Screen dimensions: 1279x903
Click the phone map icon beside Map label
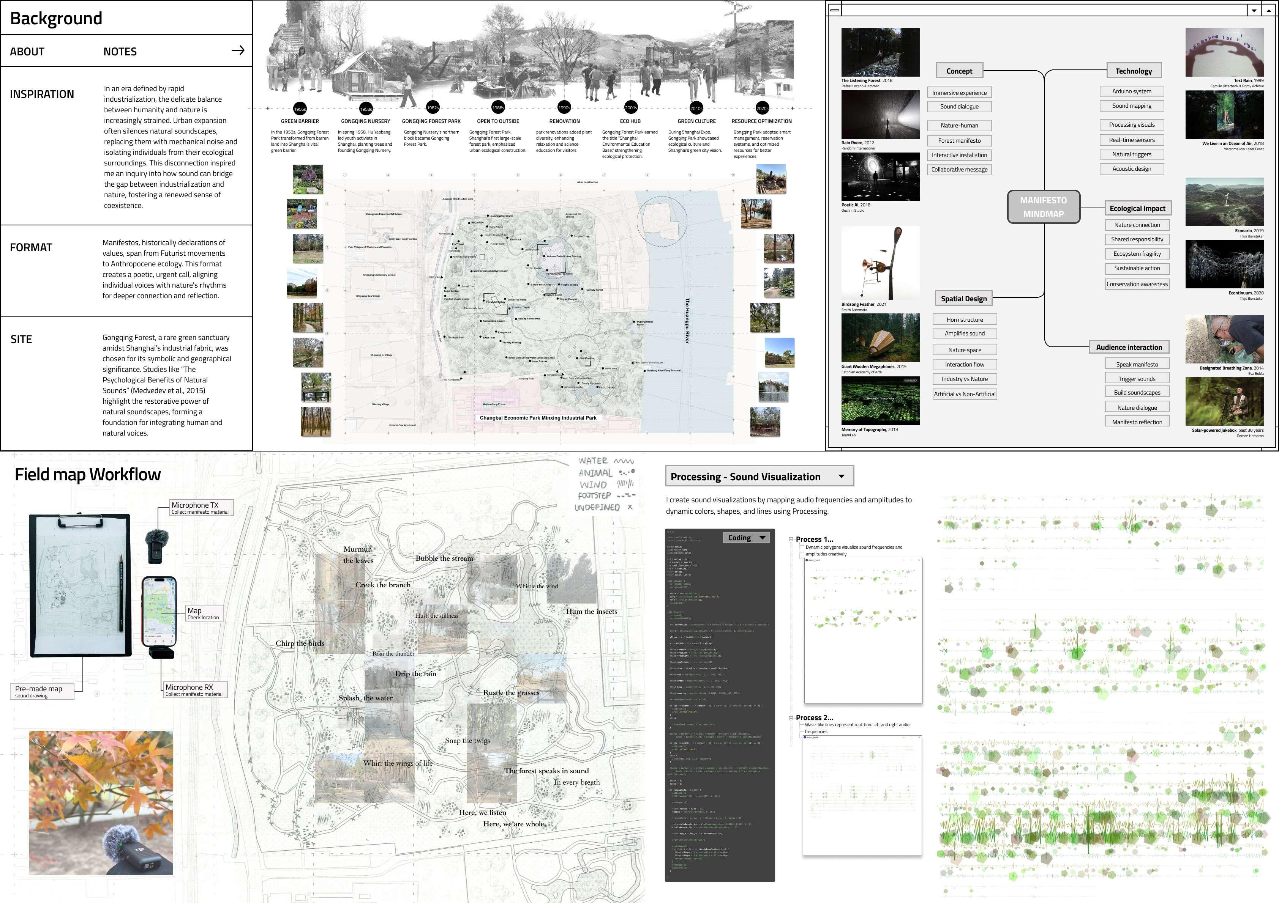pos(159,611)
